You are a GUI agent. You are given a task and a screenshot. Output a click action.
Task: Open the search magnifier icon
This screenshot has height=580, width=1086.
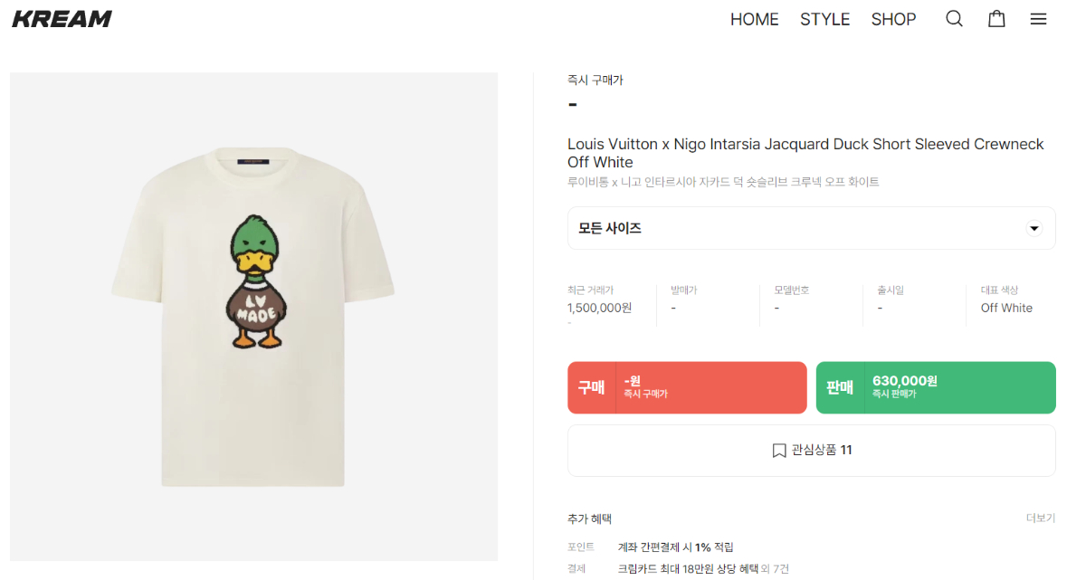pos(954,19)
